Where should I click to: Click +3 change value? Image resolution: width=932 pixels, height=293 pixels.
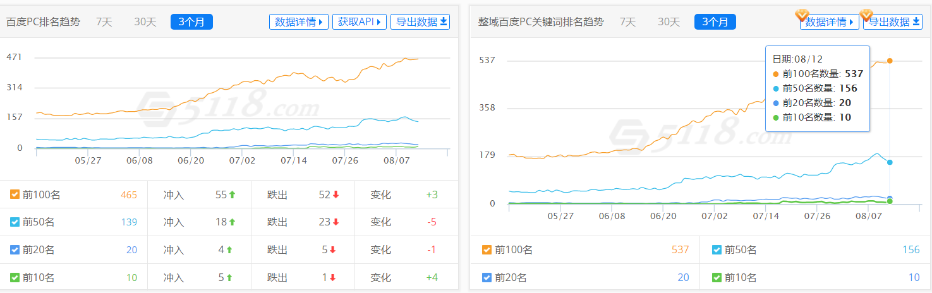point(432,194)
